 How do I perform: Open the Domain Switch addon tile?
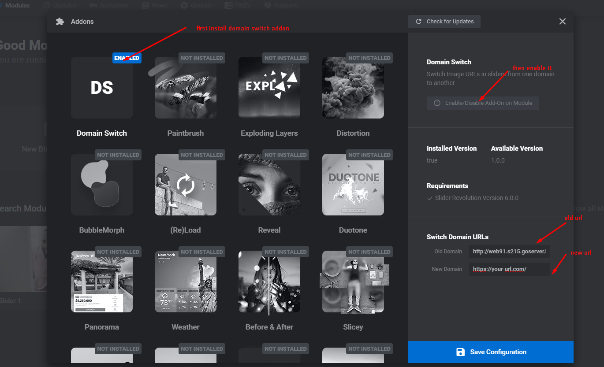[102, 88]
